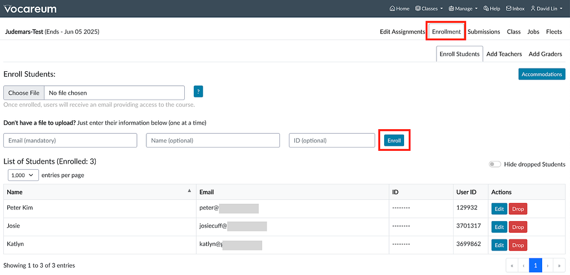
Task: Open the Class tab
Action: point(514,32)
